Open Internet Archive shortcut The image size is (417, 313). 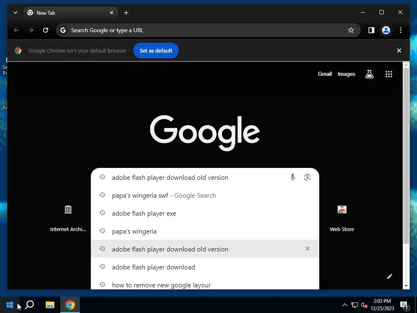pyautogui.click(x=68, y=218)
